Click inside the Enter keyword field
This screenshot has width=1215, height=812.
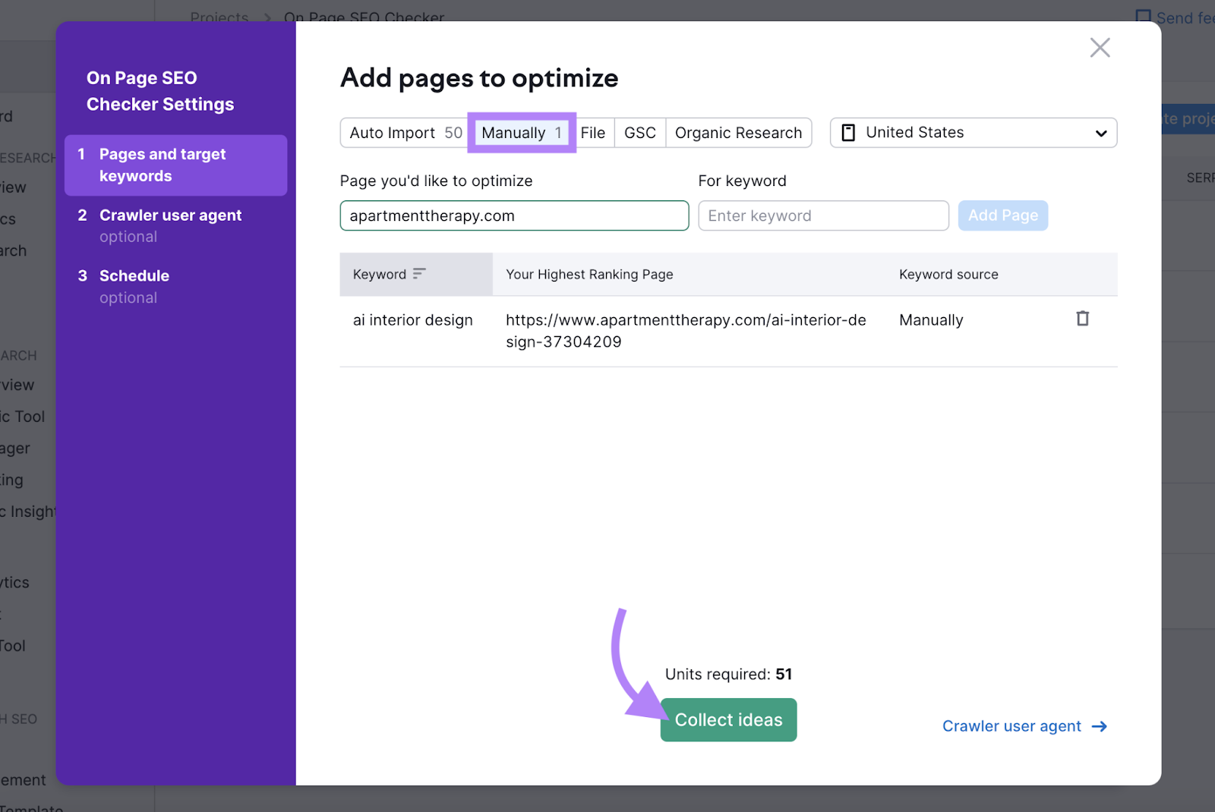pyautogui.click(x=822, y=216)
